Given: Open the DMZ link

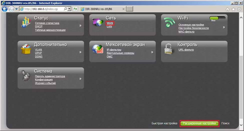Looking at the screenshot, I should tap(109, 57).
